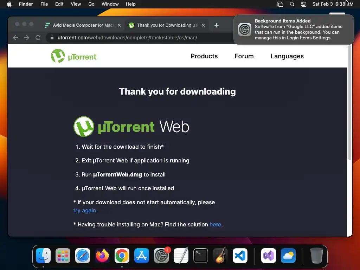Open the Help menu
This screenshot has width=360, height=270.
[x=131, y=4]
